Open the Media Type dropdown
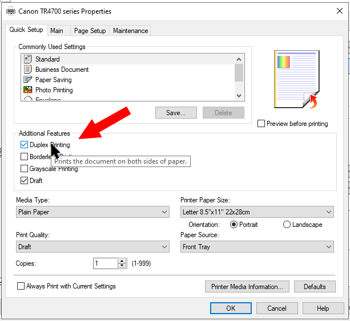 click(92, 212)
